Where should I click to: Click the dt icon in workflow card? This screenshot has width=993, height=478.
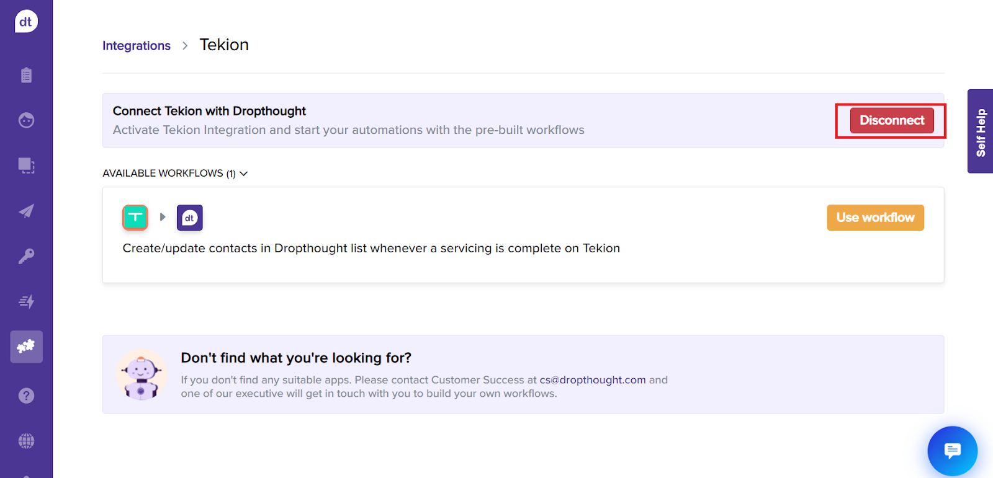click(x=190, y=218)
